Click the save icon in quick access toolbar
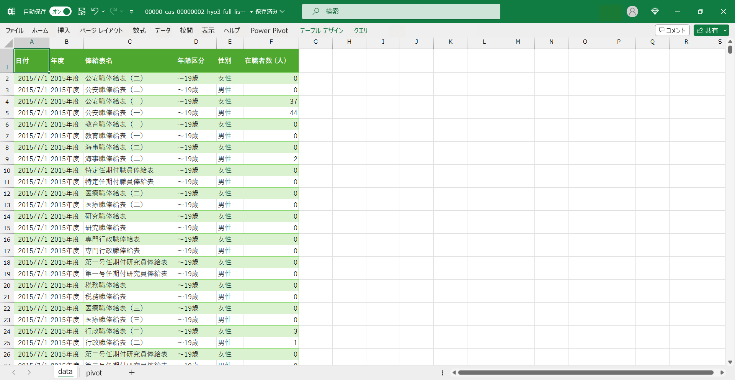The height and width of the screenshot is (380, 735). click(81, 11)
